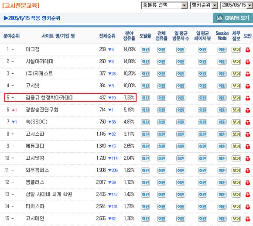This screenshot has width=253, height=226.
Task: Click the security icon for 삼일 사이버 회계 학원
Action: tap(248, 195)
